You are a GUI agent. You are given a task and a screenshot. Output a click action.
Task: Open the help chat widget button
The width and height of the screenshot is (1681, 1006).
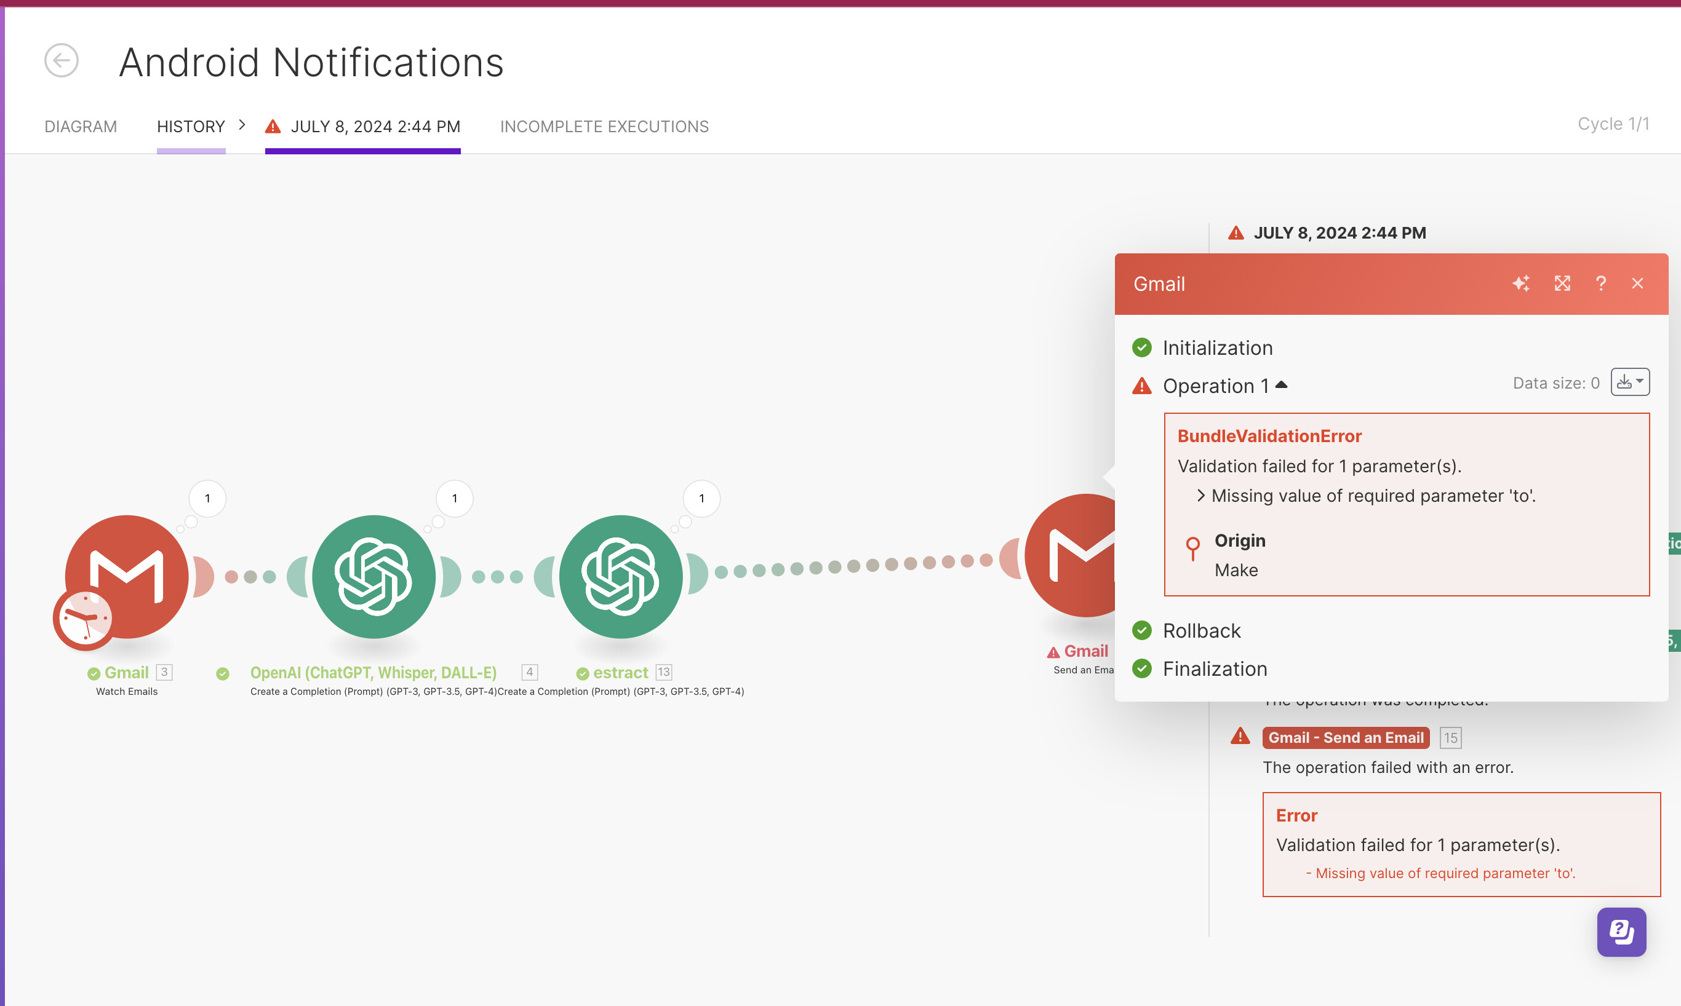1621,932
